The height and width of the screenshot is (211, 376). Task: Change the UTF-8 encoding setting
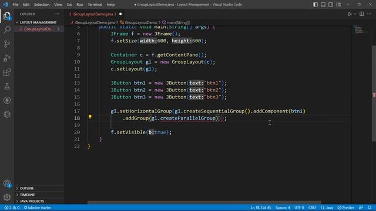(299, 207)
